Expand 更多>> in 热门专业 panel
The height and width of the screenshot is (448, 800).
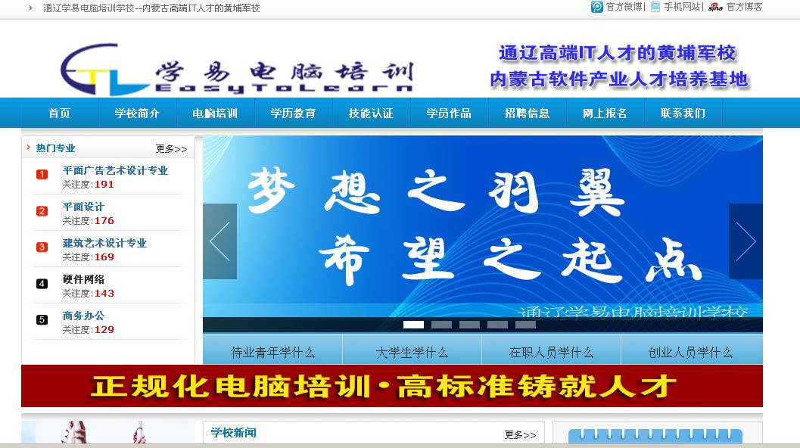(171, 149)
